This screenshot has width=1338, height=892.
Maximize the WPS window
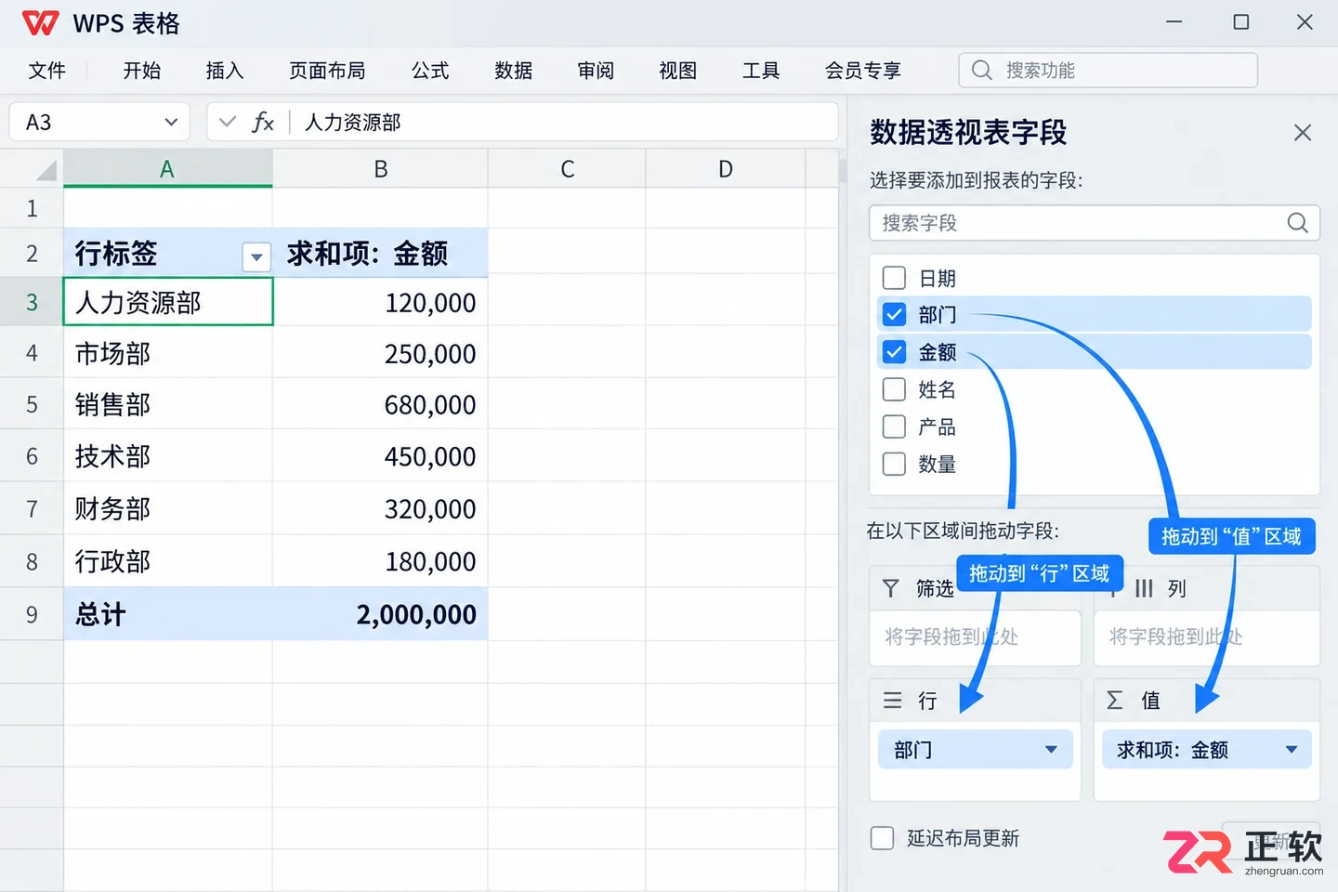[x=1240, y=22]
